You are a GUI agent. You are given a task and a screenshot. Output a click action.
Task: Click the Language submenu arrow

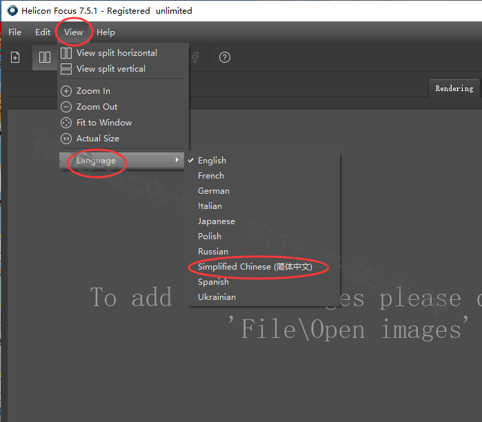tap(177, 160)
